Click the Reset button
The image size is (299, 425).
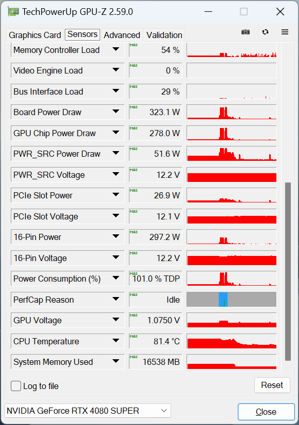pyautogui.click(x=272, y=385)
